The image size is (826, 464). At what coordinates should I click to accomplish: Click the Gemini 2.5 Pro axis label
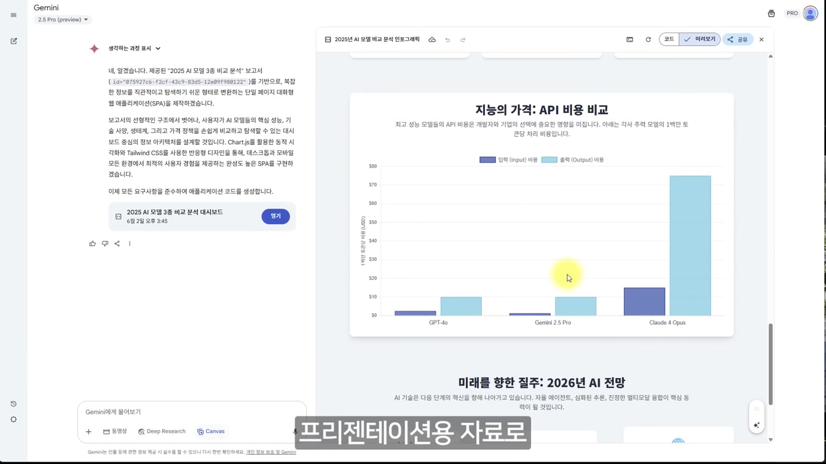[x=553, y=323]
